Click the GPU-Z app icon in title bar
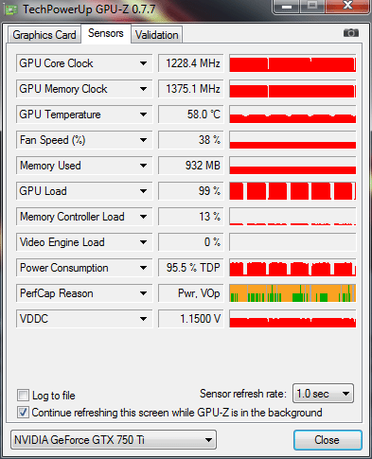 tap(11, 9)
